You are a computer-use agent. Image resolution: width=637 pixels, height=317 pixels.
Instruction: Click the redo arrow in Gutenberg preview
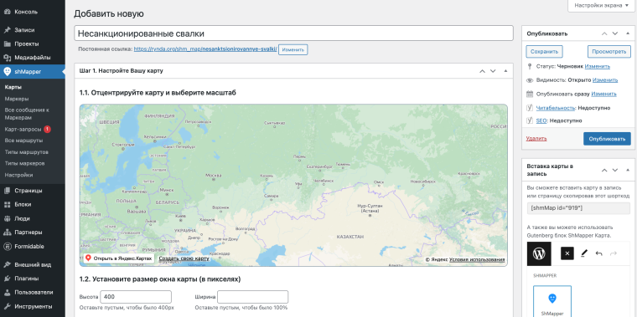(614, 253)
